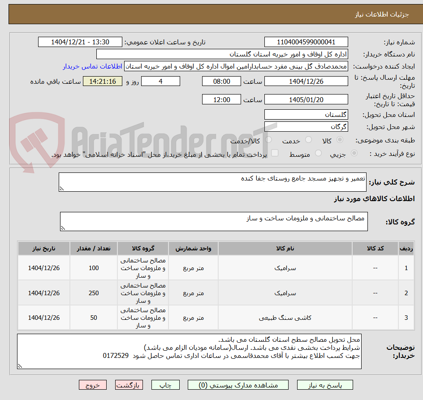The image size is (423, 400).
Task: Click the شماره نیاز field 1104004599000041
Action: click(306, 42)
